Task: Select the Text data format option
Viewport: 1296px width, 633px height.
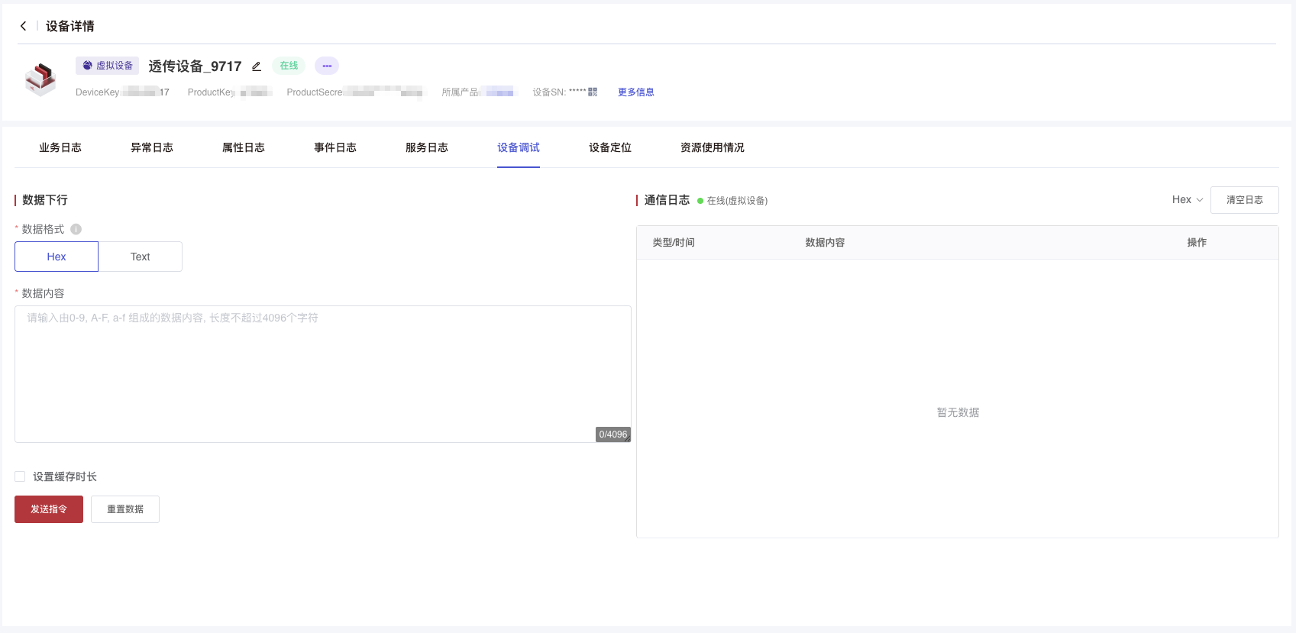Action: (x=141, y=257)
